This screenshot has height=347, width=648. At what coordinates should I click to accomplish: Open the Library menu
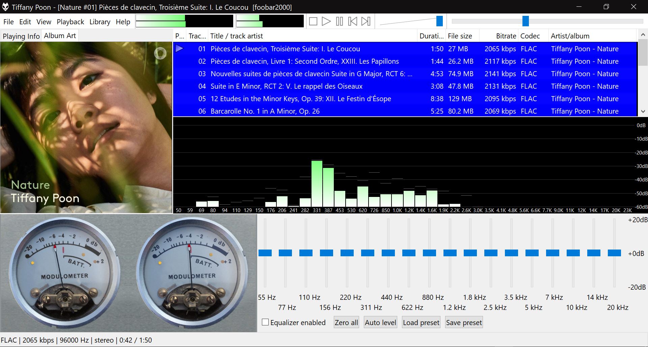tap(100, 22)
